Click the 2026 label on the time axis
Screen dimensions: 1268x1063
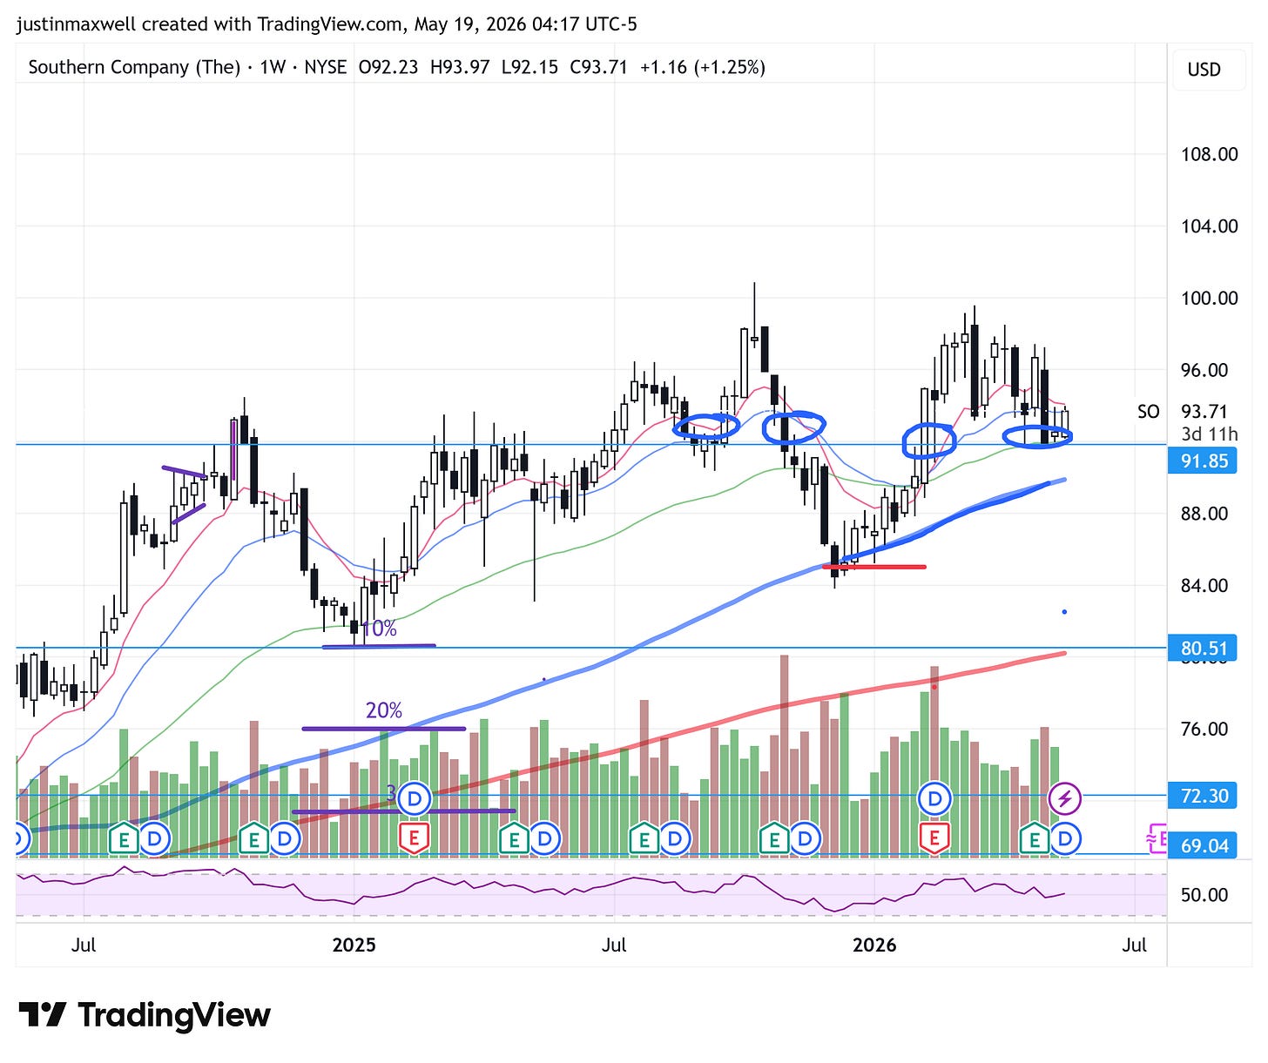(x=874, y=945)
